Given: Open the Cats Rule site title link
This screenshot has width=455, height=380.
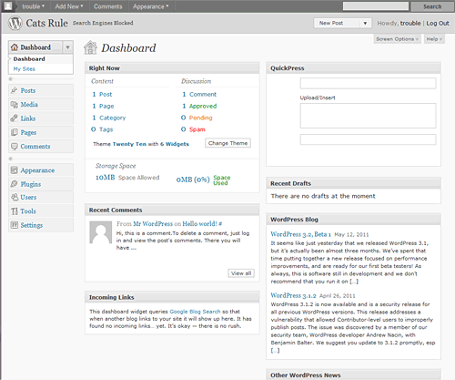Looking at the screenshot, I should point(46,23).
